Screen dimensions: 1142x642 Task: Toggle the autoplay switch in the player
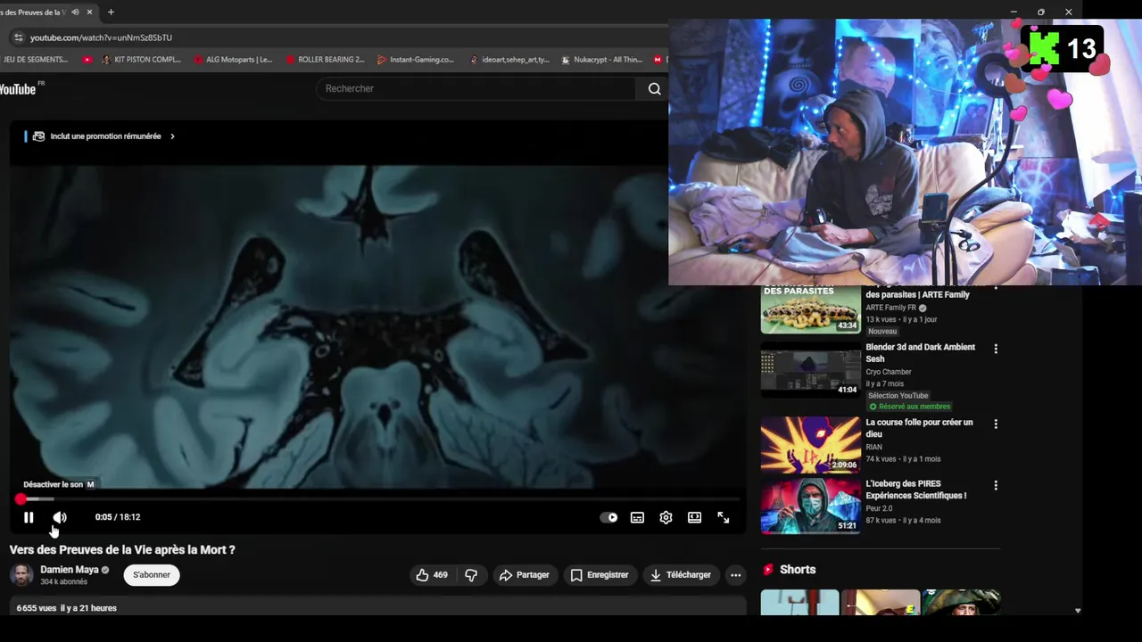609,517
